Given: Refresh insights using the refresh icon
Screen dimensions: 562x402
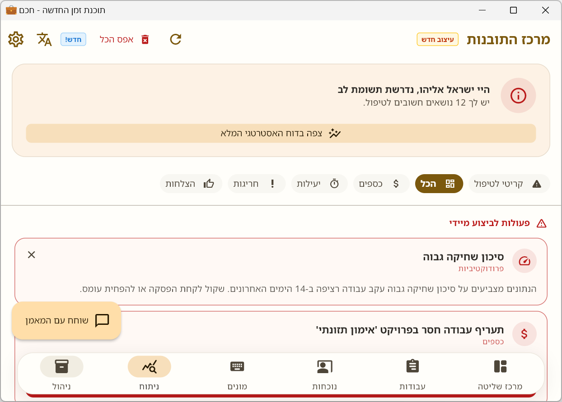Looking at the screenshot, I should [x=175, y=39].
